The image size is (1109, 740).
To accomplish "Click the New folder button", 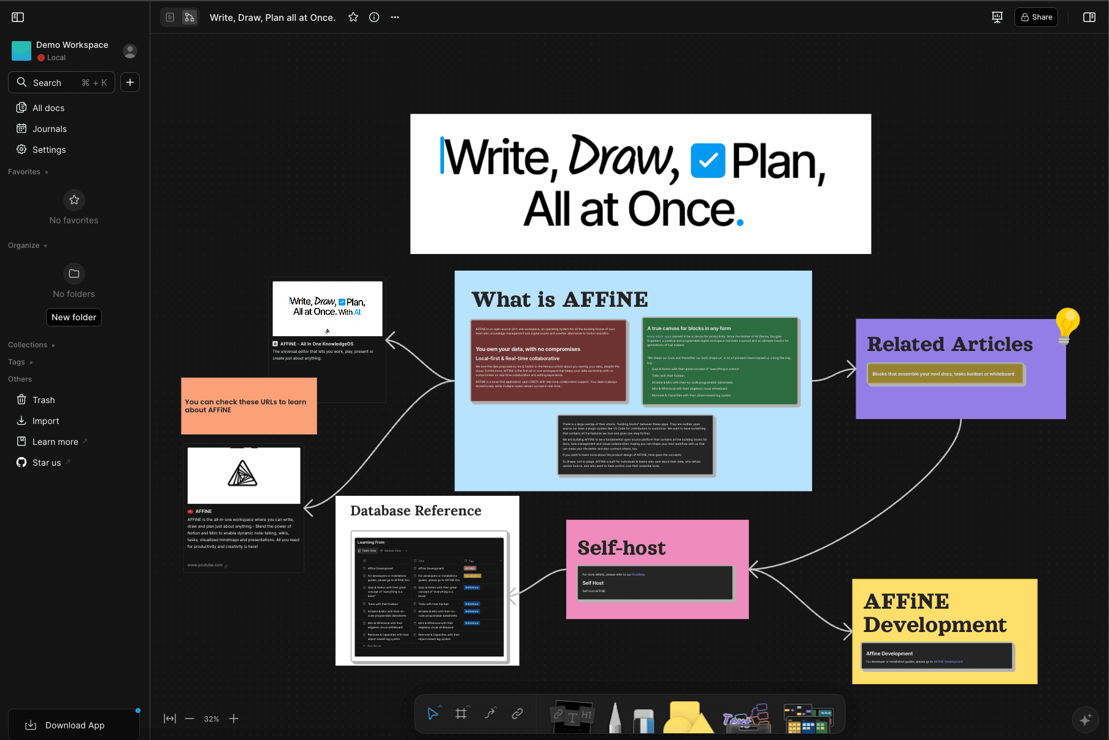I will (x=74, y=317).
